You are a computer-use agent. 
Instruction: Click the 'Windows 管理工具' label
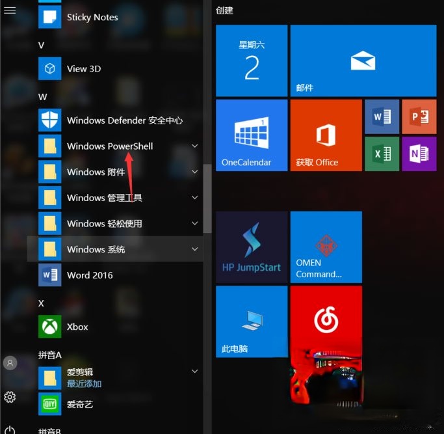105,198
